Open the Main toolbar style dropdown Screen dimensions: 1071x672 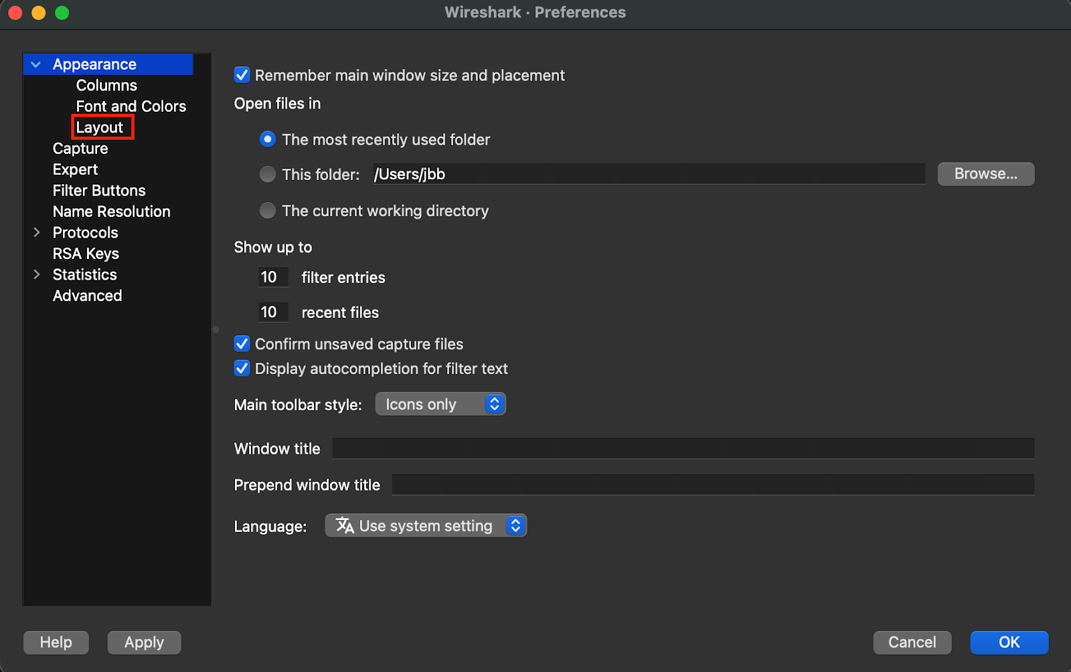[440, 404]
